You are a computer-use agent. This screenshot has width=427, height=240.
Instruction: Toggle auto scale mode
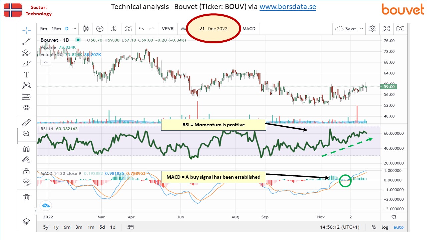coord(398,227)
